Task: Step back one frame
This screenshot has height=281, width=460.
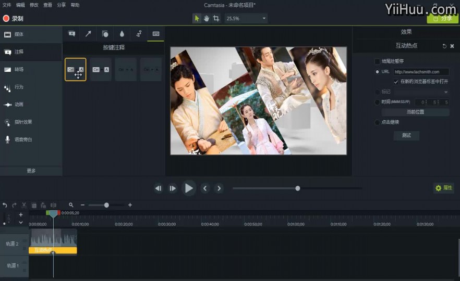Action: point(158,188)
